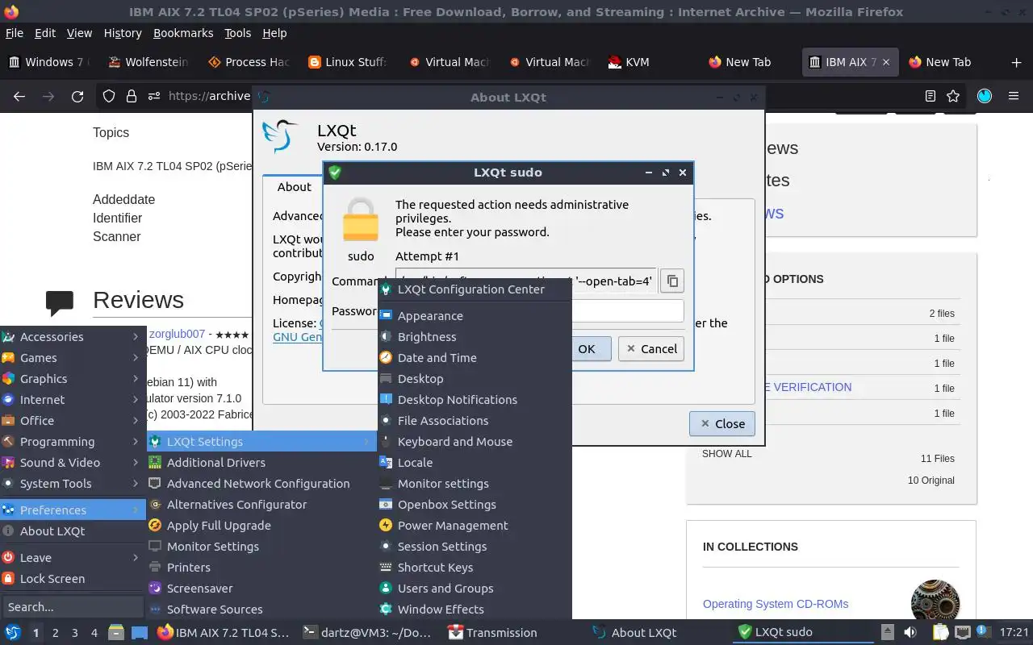Open Desktop Notifications settings
This screenshot has width=1033, height=645.
(475, 400)
